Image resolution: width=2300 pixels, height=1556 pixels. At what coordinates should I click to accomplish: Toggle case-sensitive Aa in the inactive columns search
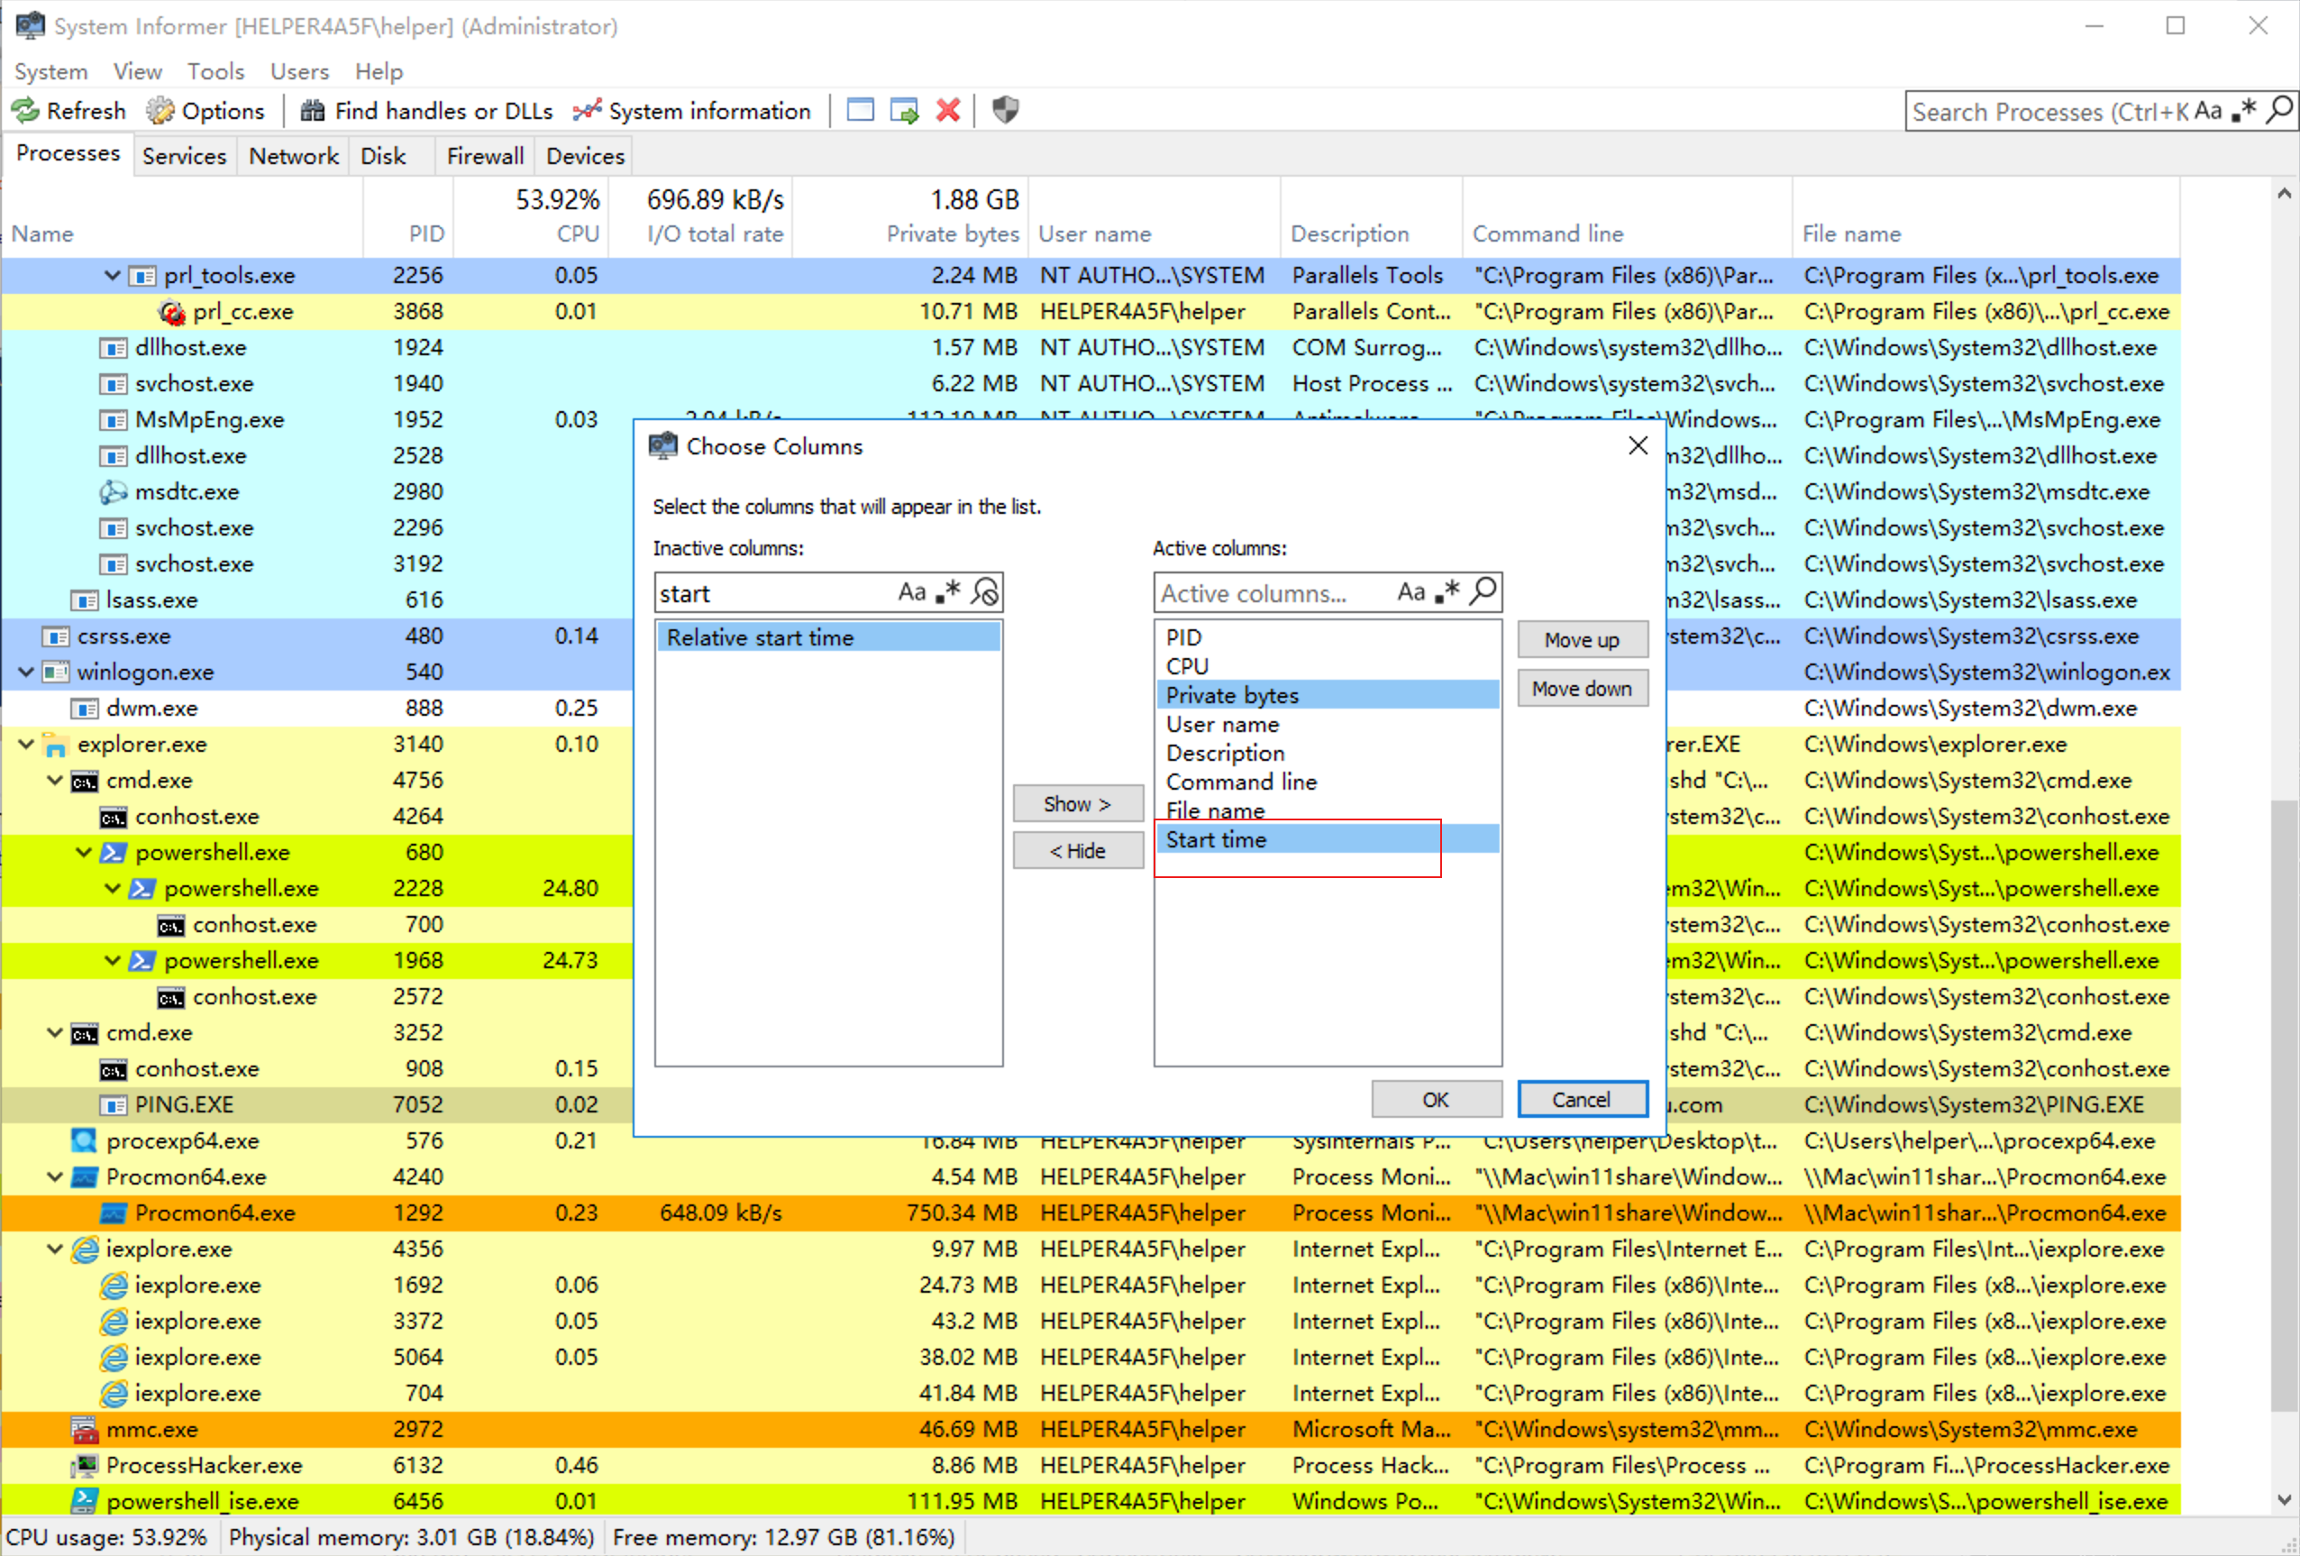[x=911, y=593]
